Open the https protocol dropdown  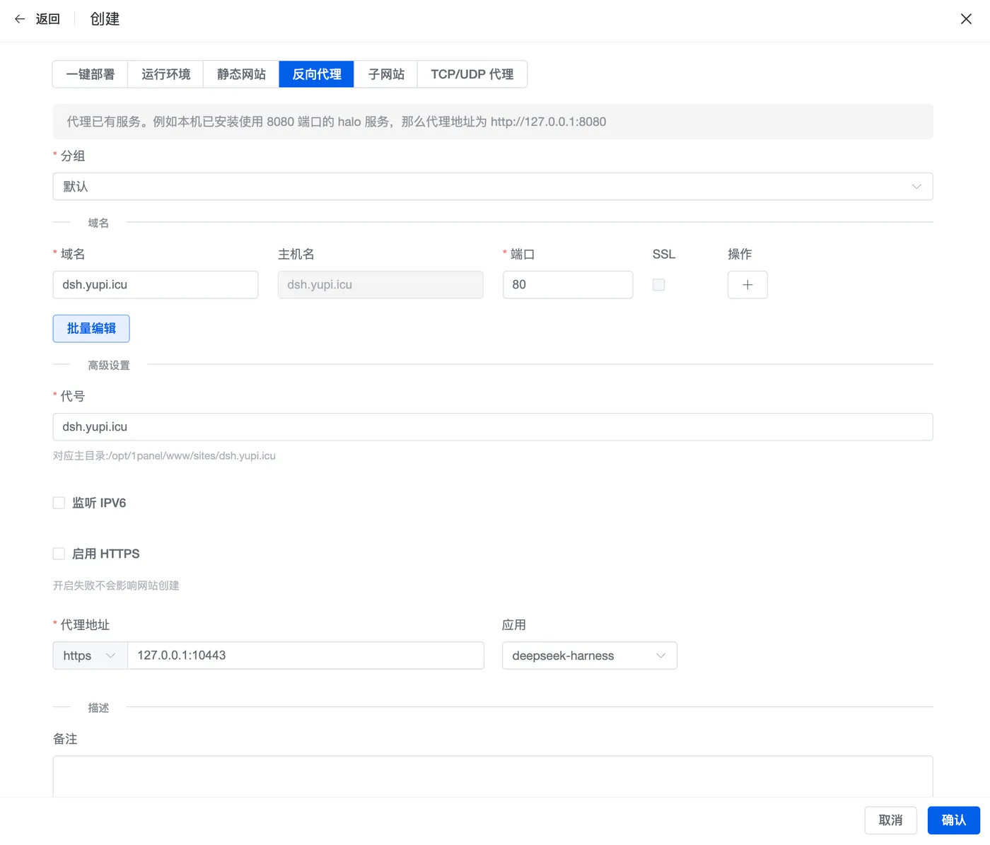point(90,655)
